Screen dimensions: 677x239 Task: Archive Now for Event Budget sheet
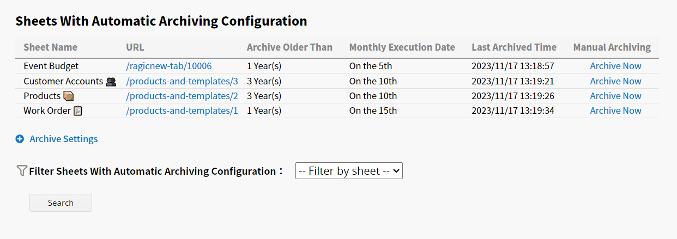click(615, 66)
